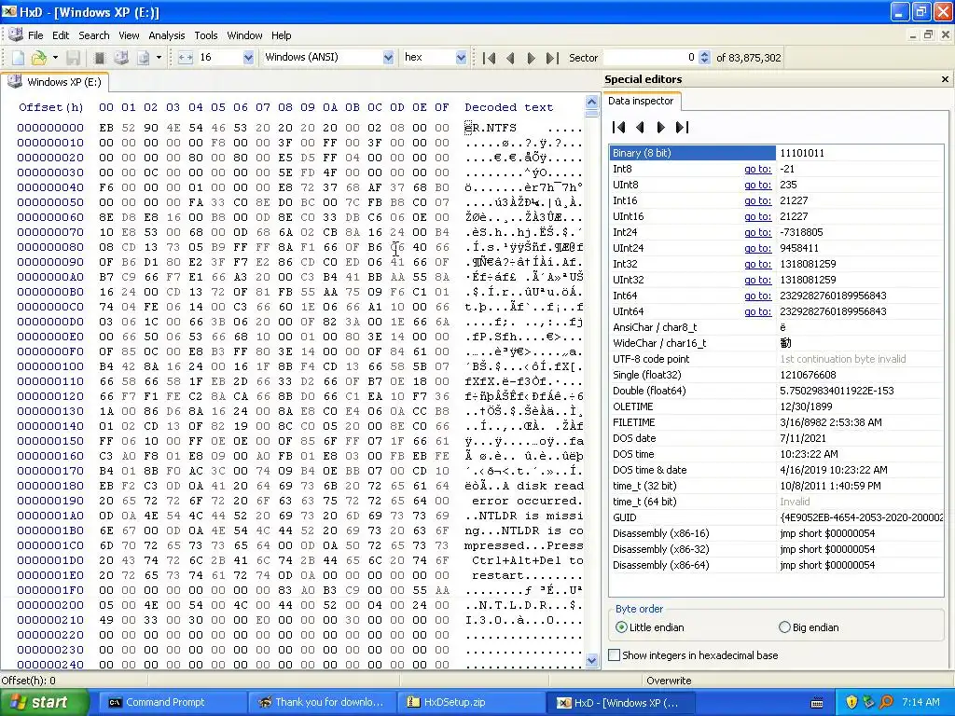Image resolution: width=955 pixels, height=716 pixels.
Task: Click the bytes-per-row arrows icon
Action: (x=186, y=58)
